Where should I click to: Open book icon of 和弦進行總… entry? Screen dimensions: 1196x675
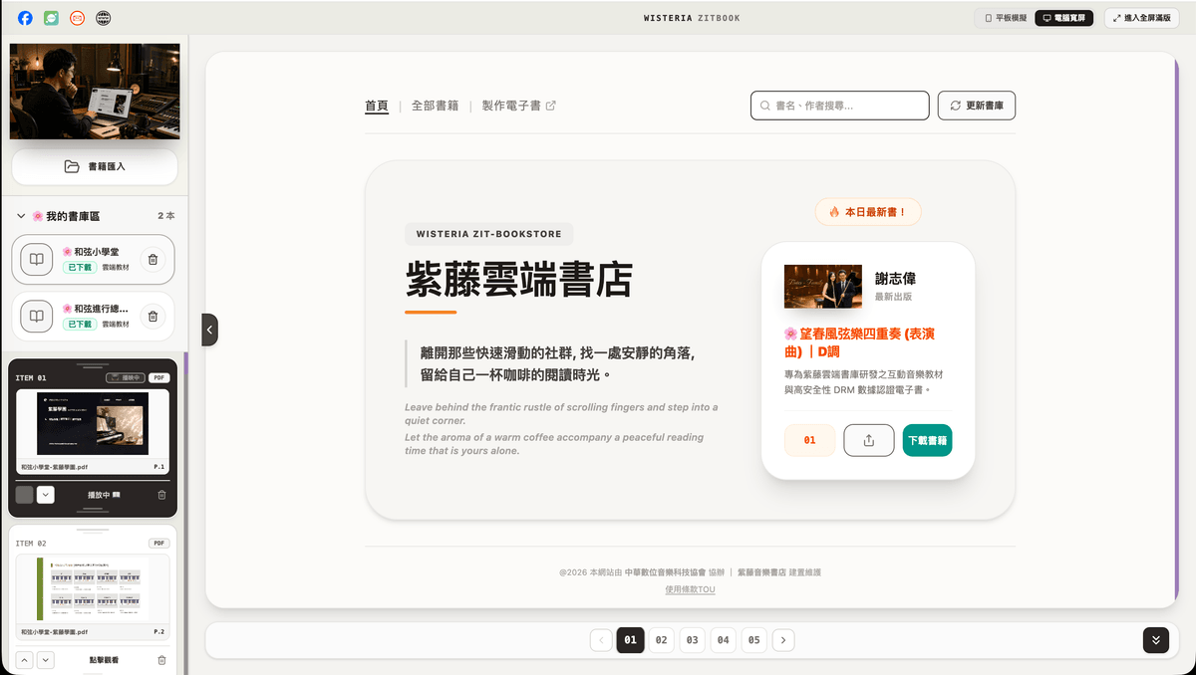(36, 317)
